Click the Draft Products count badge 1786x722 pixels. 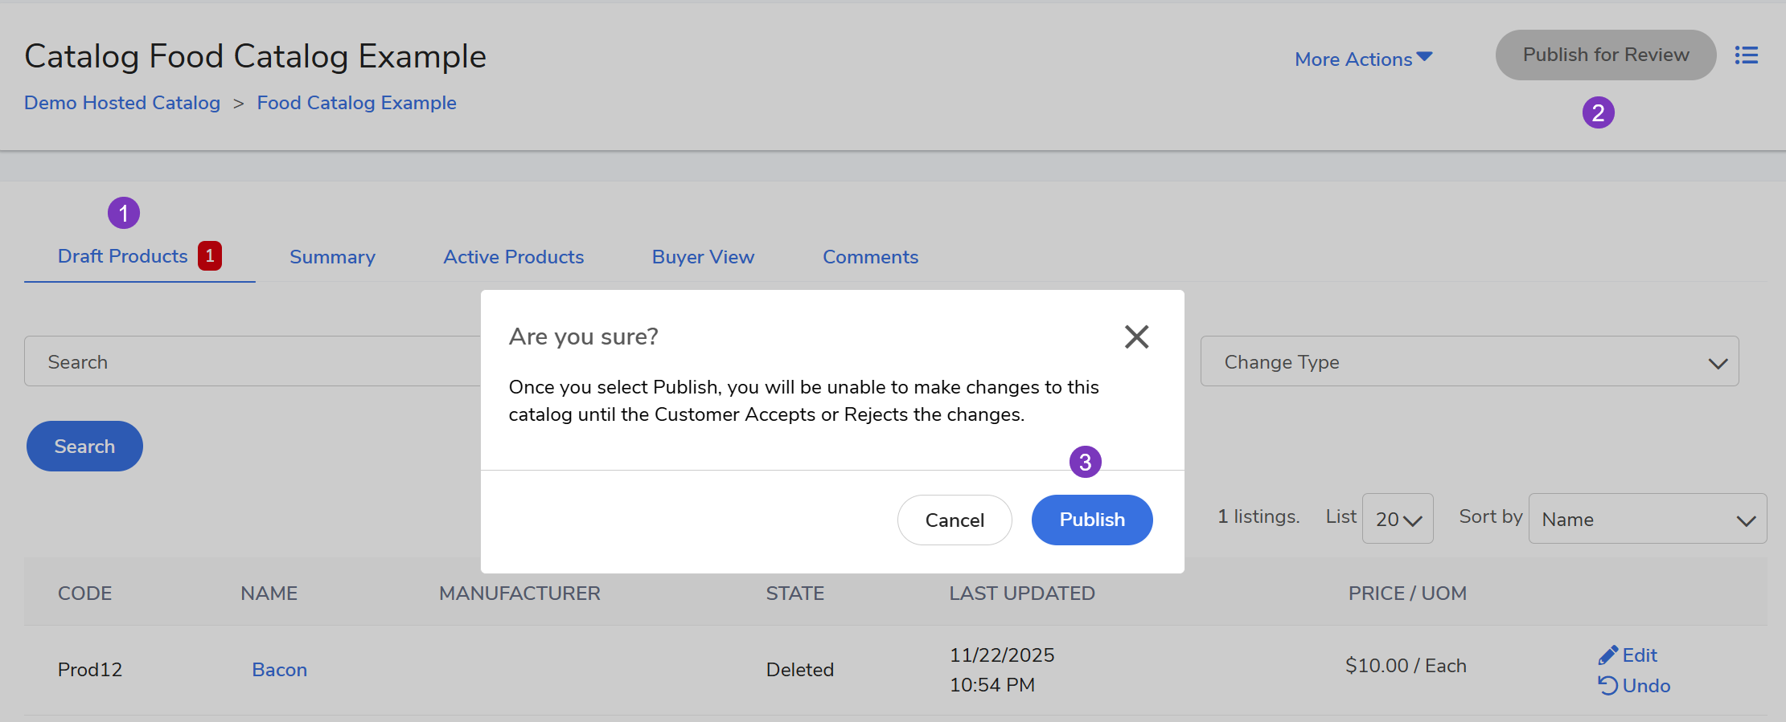(x=210, y=256)
